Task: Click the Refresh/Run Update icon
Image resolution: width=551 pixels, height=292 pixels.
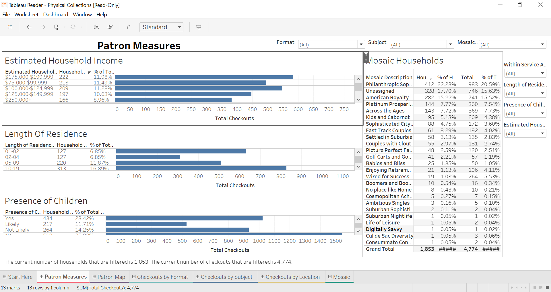Action: [x=73, y=27]
